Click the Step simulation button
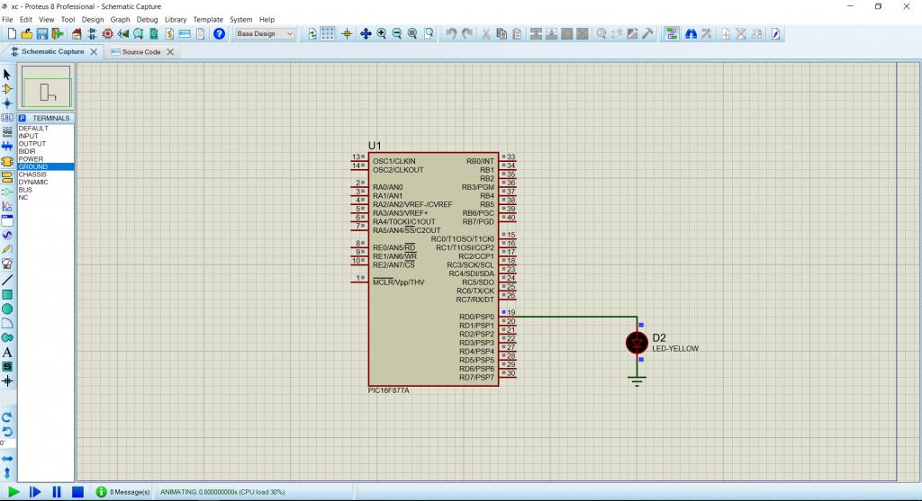 click(35, 492)
